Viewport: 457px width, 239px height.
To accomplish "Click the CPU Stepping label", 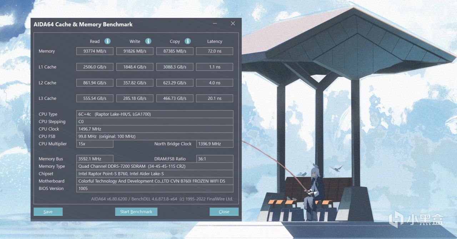I will click(52, 122).
